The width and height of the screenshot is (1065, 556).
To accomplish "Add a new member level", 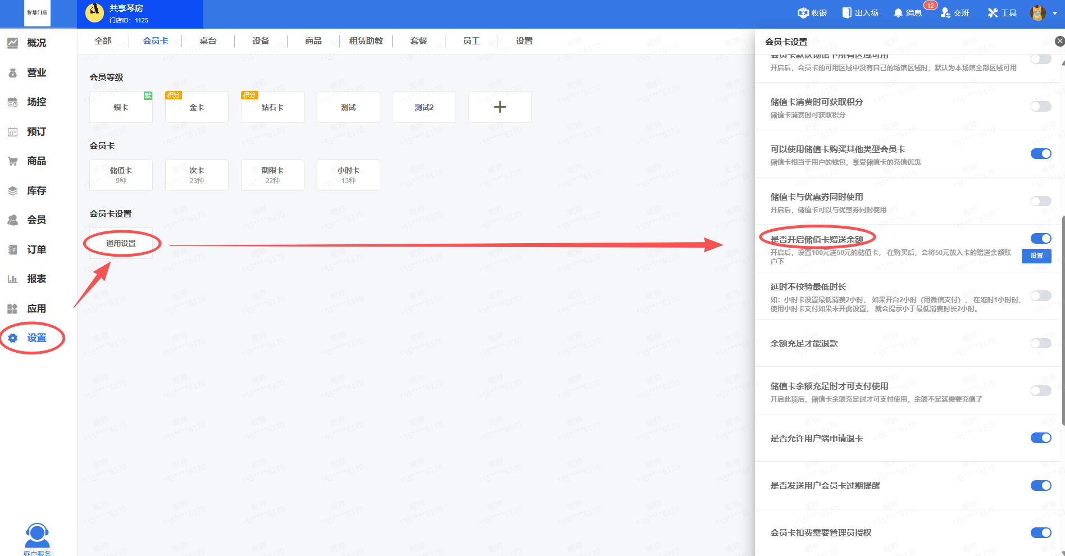I will 499,107.
